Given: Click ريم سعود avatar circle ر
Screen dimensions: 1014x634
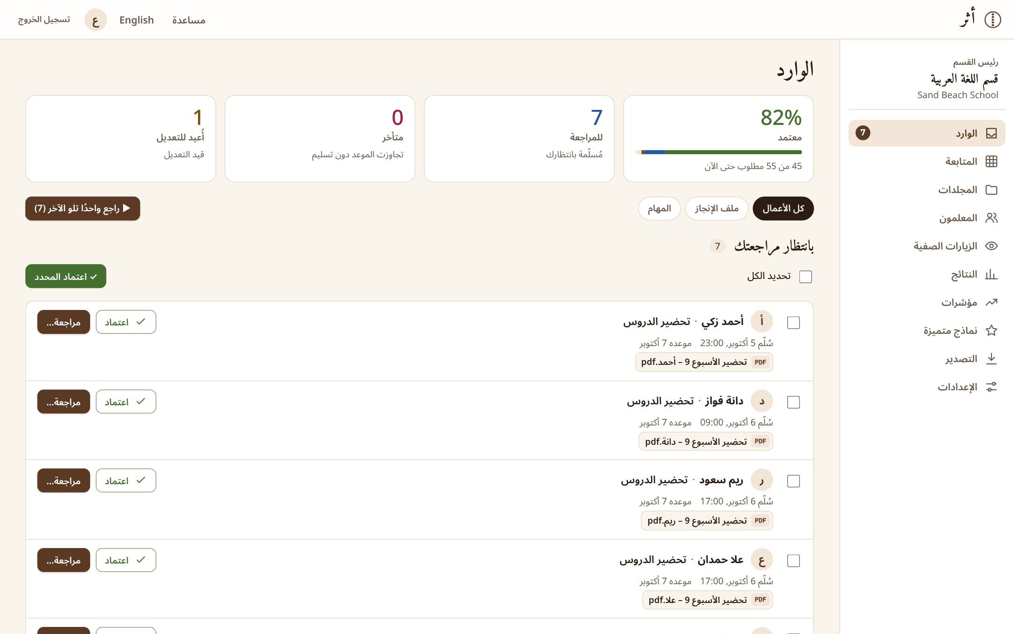Looking at the screenshot, I should point(762,480).
